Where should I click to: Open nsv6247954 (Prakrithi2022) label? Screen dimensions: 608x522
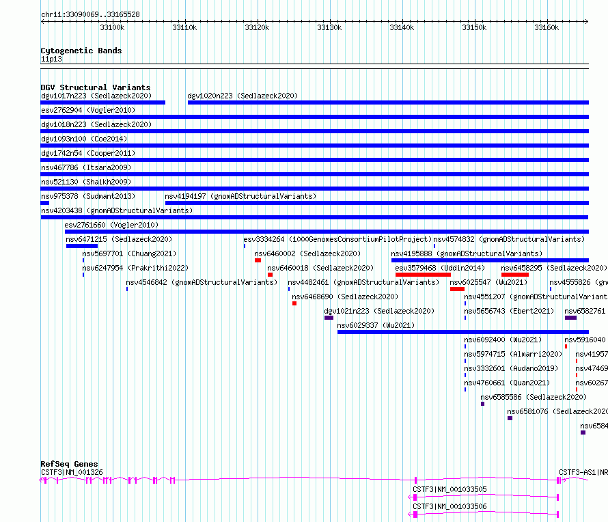point(135,268)
